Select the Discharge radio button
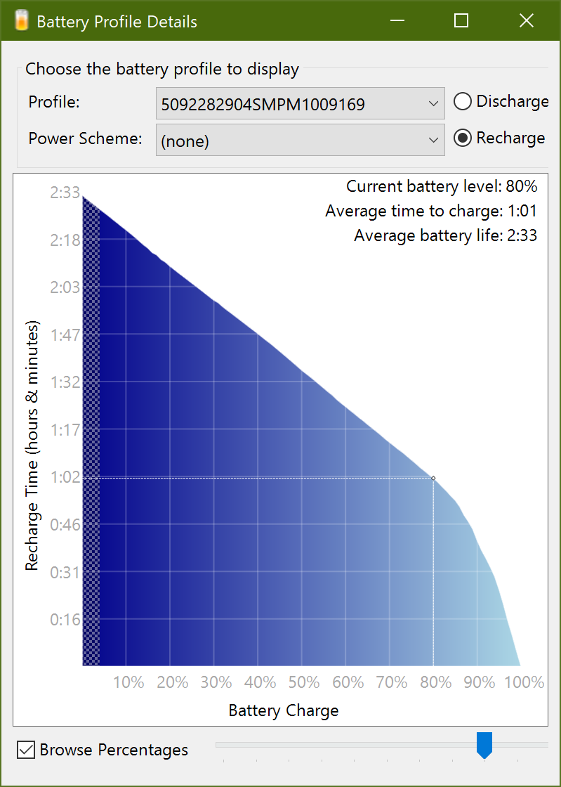Image resolution: width=561 pixels, height=787 pixels. [462, 102]
